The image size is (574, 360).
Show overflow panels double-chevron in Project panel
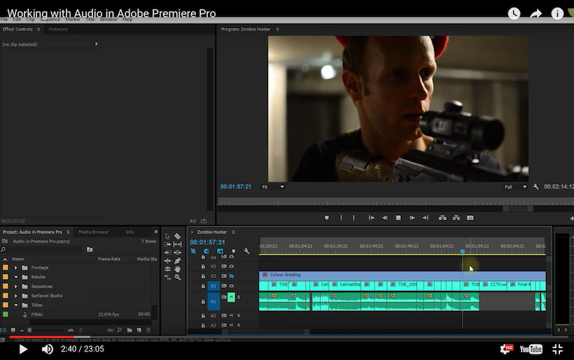[155, 231]
